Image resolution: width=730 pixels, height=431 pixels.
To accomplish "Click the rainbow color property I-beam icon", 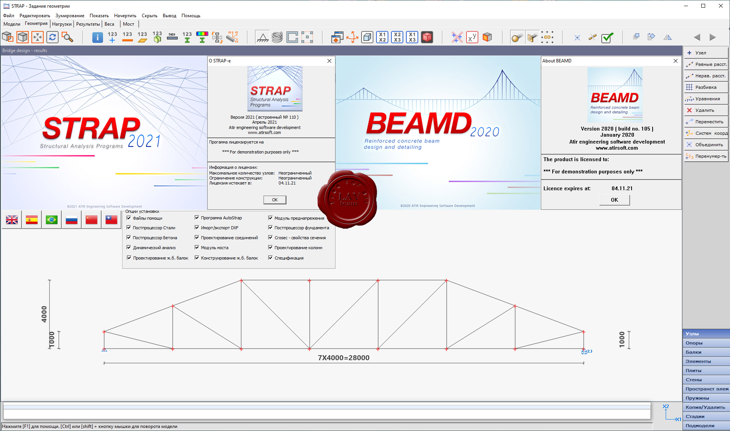I will pyautogui.click(x=202, y=37).
